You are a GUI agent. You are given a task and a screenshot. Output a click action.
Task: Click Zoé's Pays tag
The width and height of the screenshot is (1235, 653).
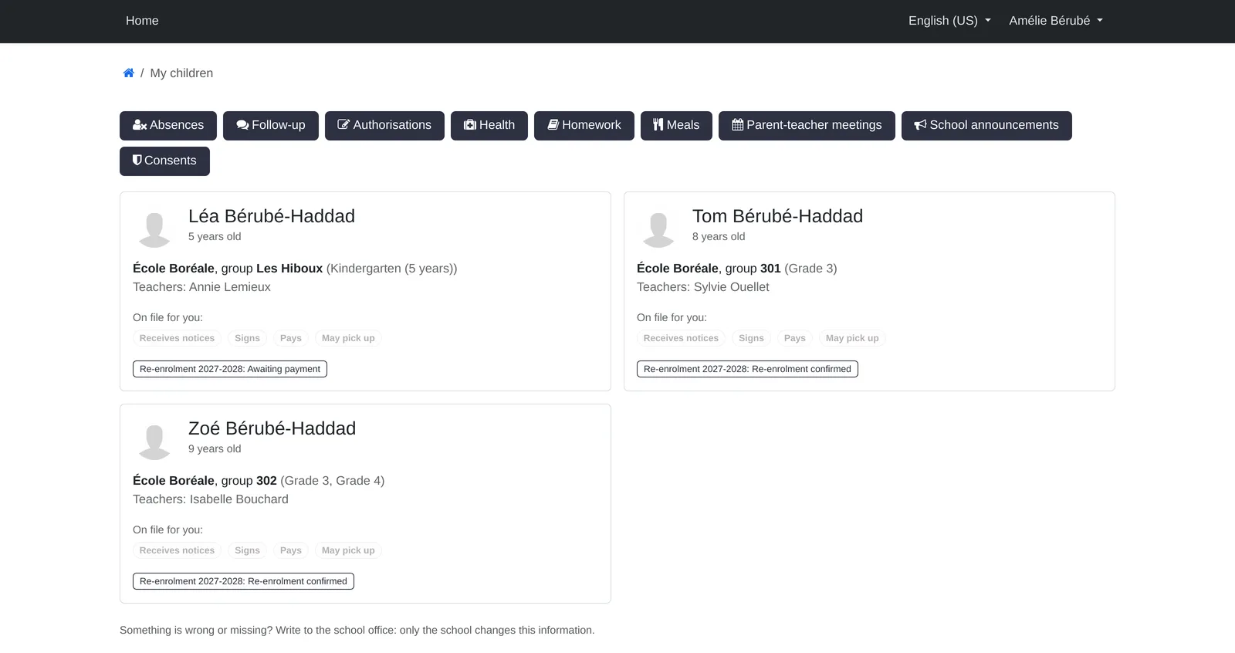[291, 550]
